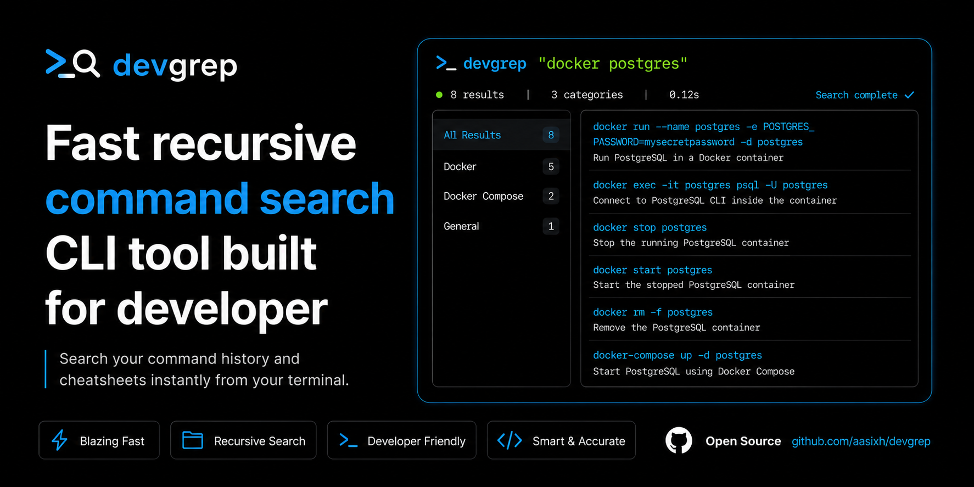Click the Open Source label
974x487 pixels.
click(743, 441)
